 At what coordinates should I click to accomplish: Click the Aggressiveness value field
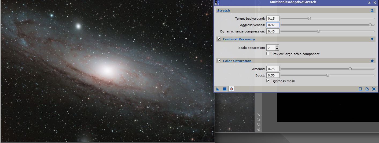[273, 25]
